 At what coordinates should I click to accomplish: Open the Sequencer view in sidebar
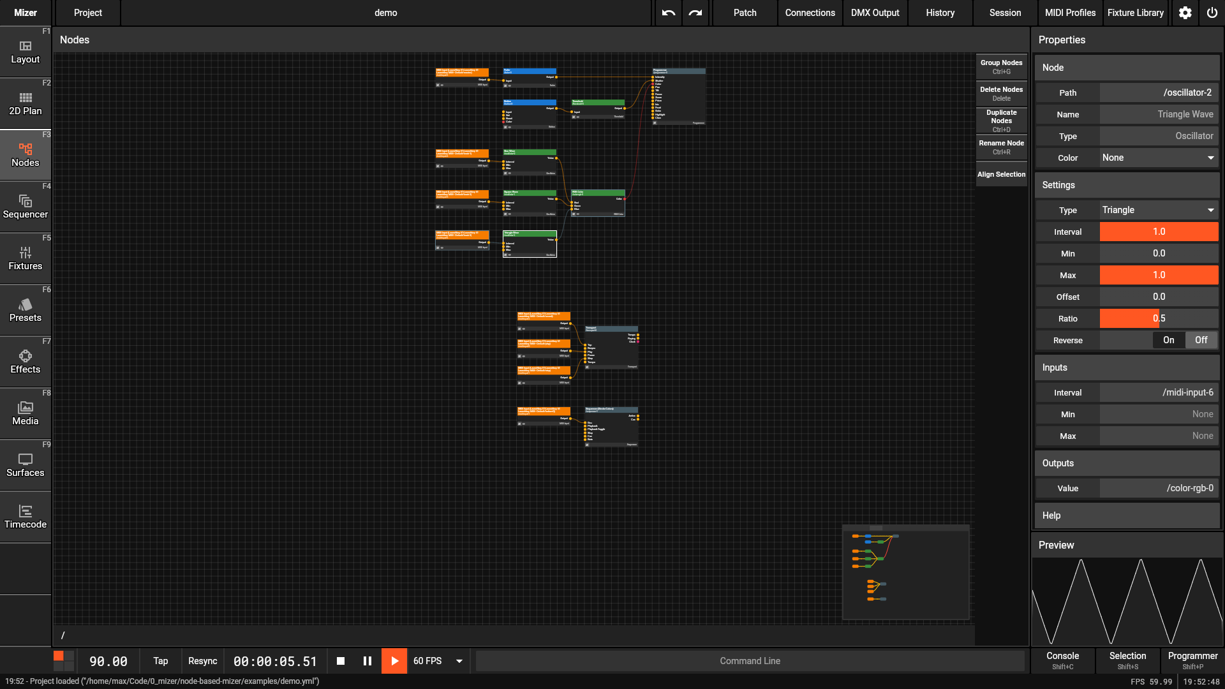26,207
